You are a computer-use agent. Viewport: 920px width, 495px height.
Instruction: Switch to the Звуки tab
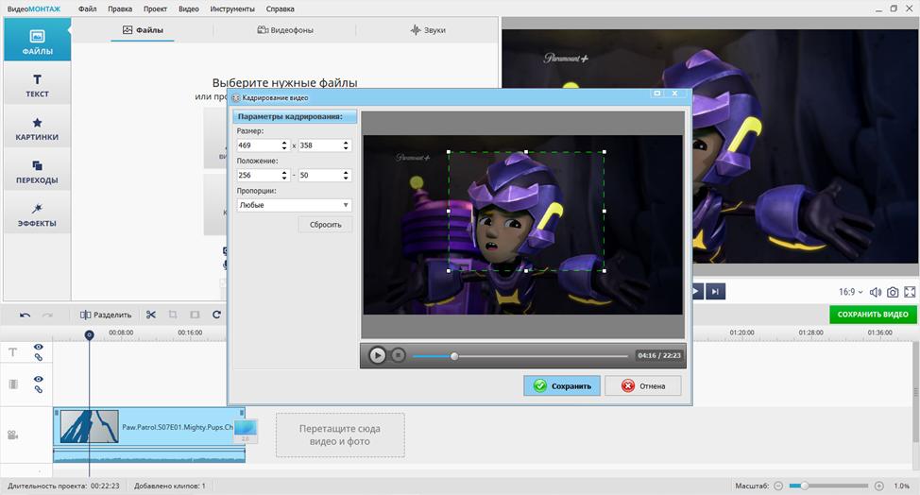pyautogui.click(x=428, y=30)
